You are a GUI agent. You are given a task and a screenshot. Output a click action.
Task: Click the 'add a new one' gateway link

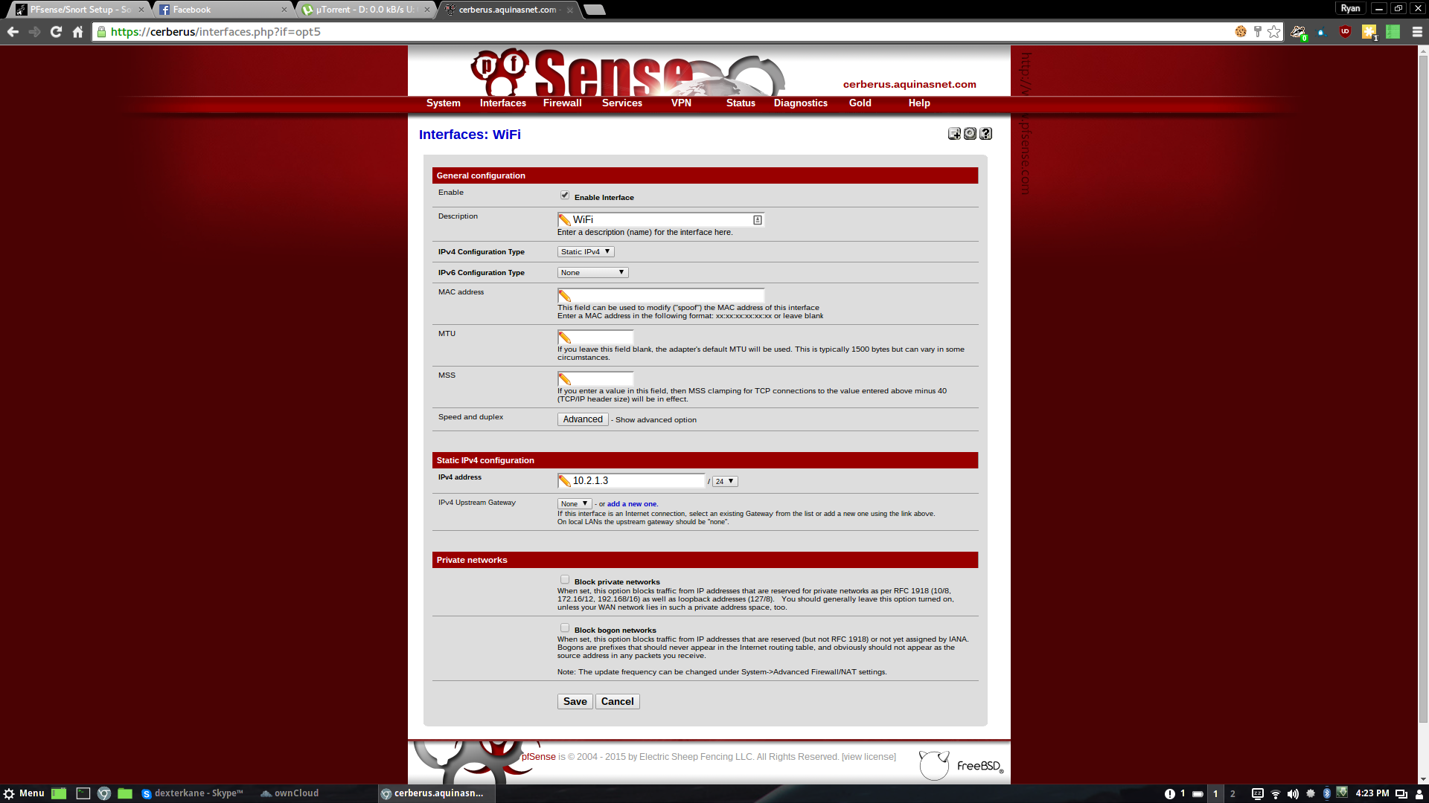[631, 504]
